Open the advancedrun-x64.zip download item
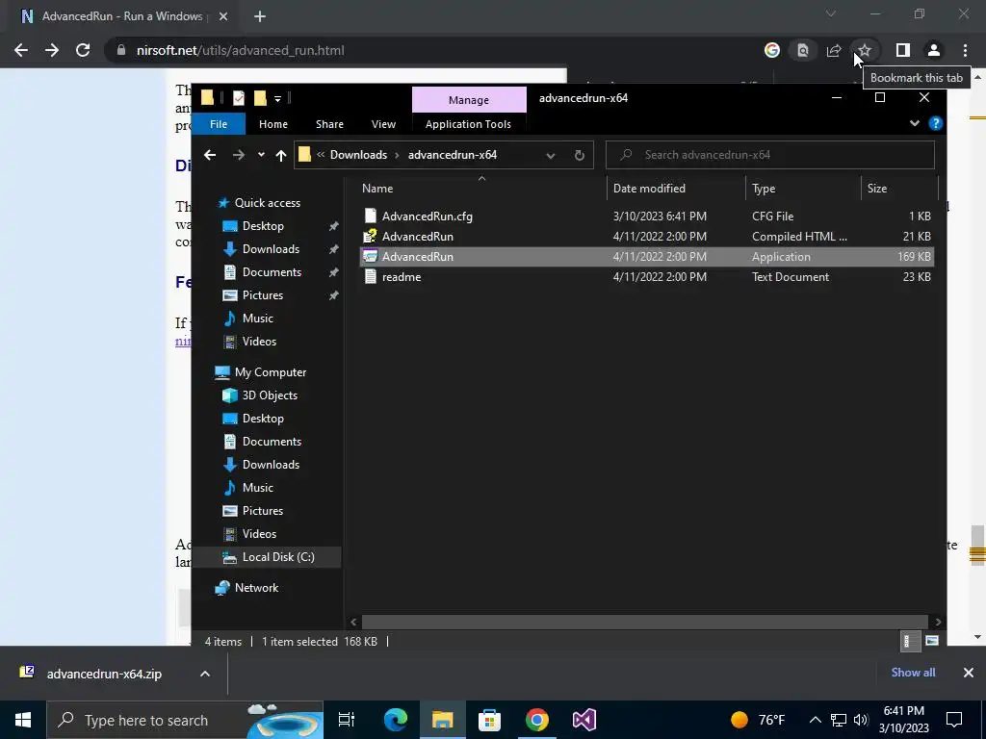The image size is (986, 739). click(x=104, y=674)
